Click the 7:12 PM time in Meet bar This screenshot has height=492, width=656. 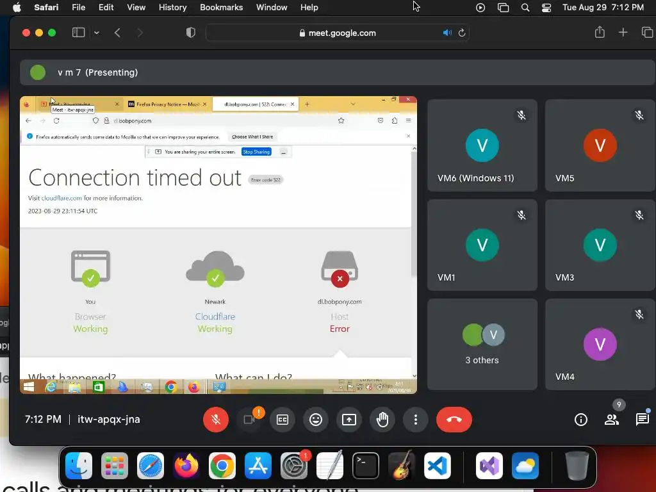[x=43, y=419]
